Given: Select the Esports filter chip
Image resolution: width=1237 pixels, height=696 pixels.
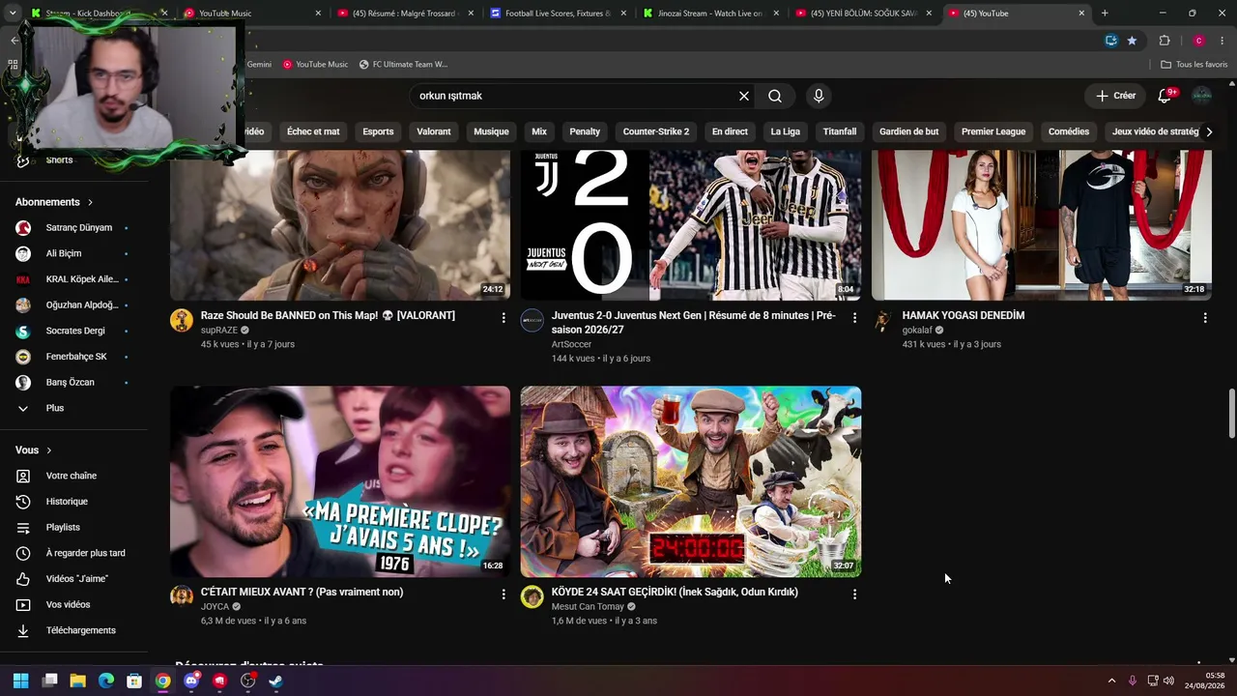Looking at the screenshot, I should tap(378, 131).
